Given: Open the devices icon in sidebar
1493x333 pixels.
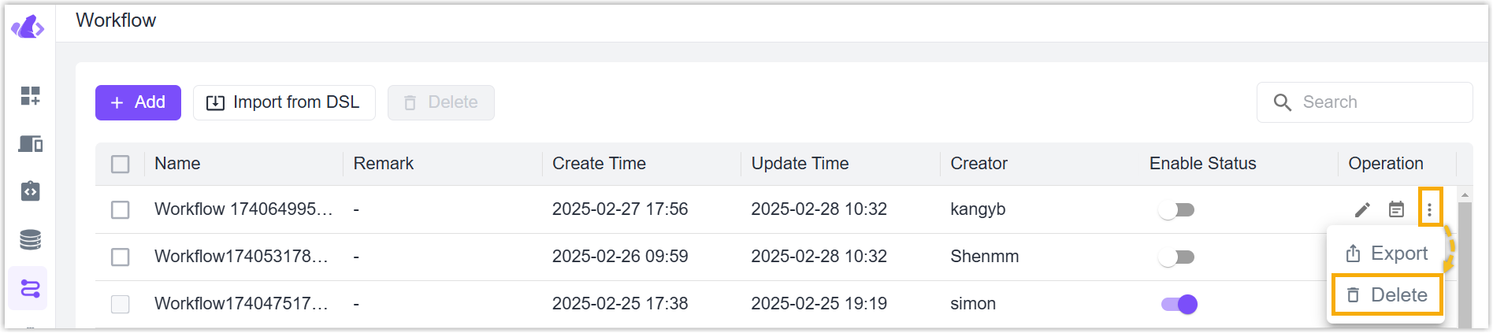Looking at the screenshot, I should tap(30, 144).
